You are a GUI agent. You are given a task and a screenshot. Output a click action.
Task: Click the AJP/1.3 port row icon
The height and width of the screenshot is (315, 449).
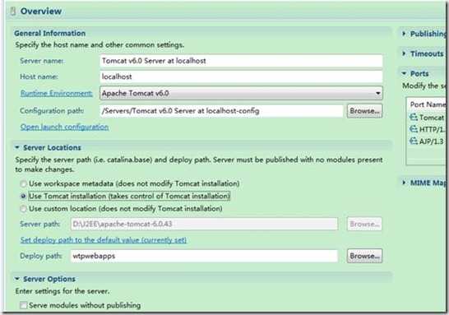pos(414,141)
